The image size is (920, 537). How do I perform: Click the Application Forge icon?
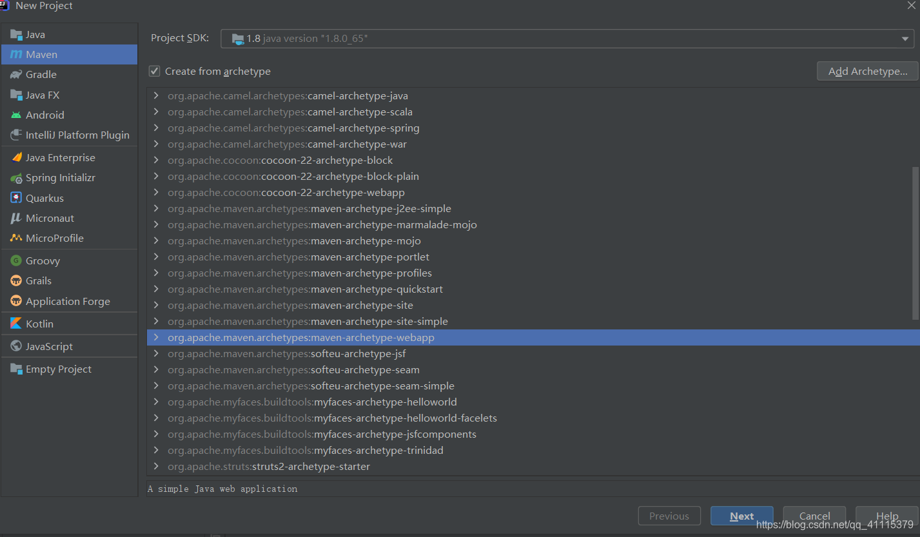pyautogui.click(x=16, y=301)
